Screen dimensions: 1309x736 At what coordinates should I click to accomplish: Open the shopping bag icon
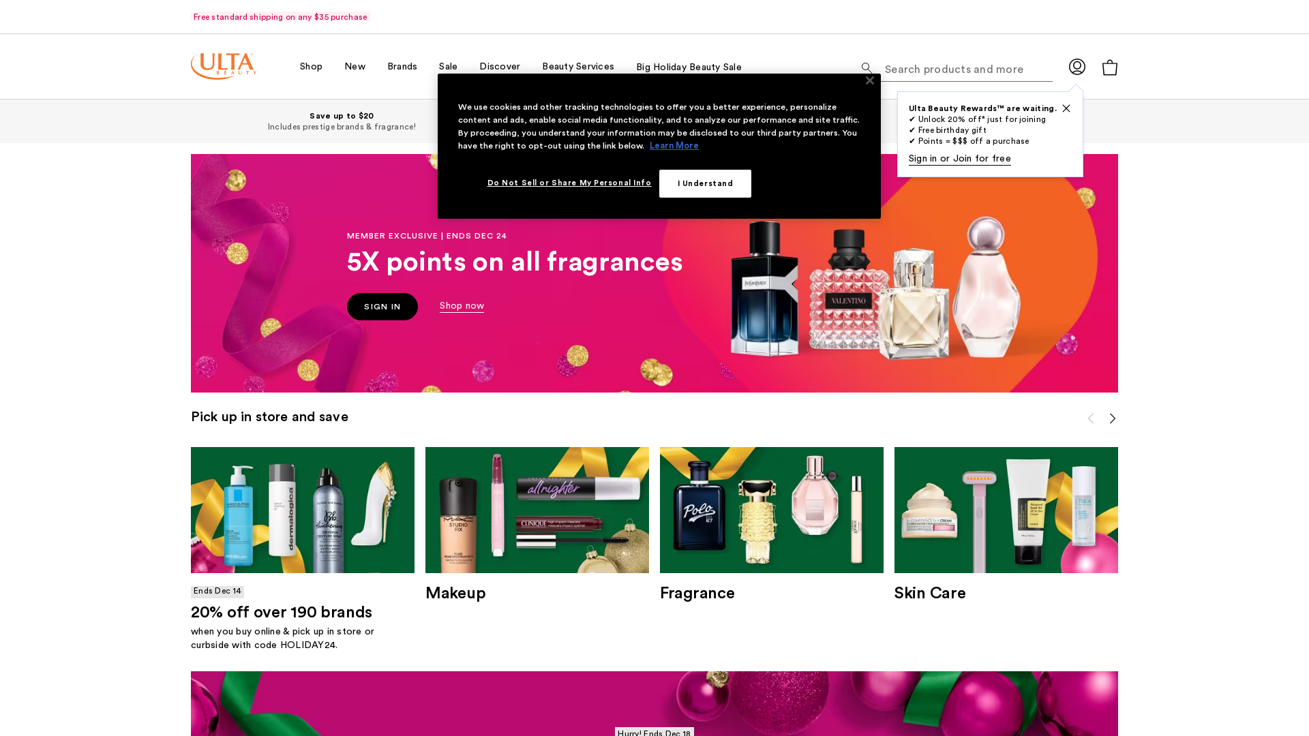pyautogui.click(x=1110, y=67)
